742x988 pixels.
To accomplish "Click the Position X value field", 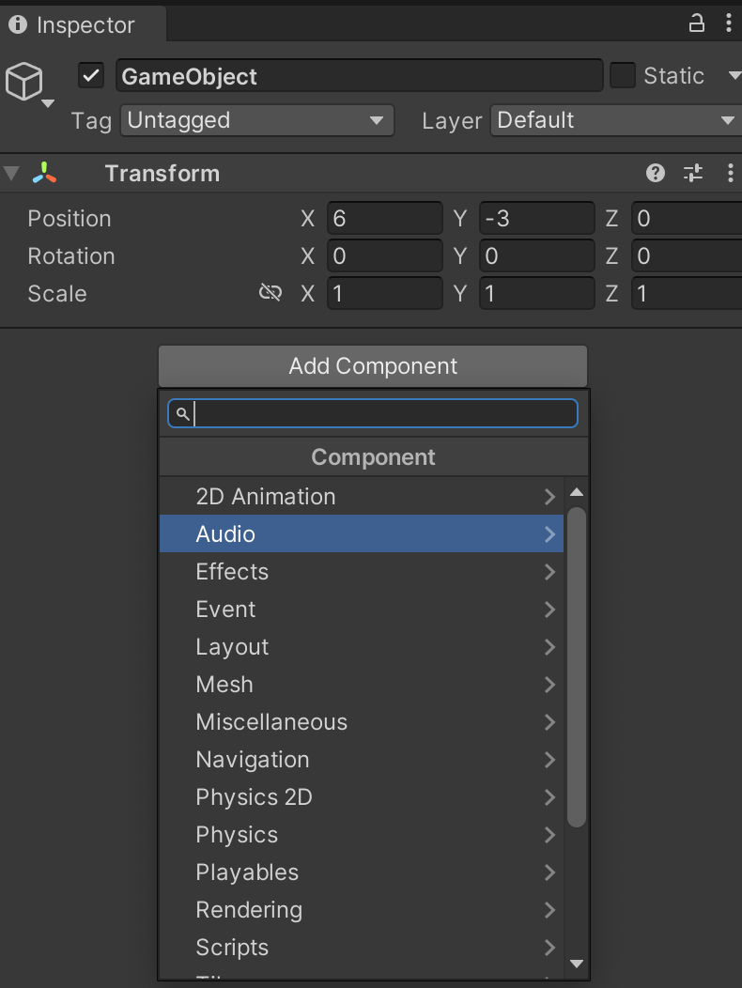I will (384, 219).
